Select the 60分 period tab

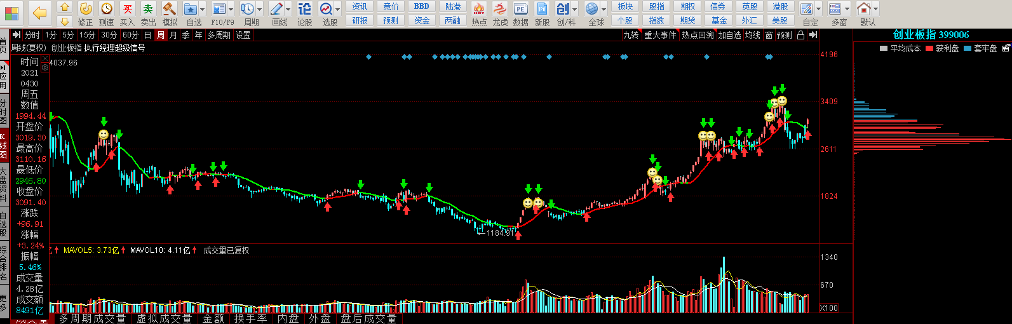(130, 35)
